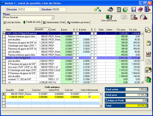
Task: Click the Tot. pose column header
Action: (x=121, y=29)
